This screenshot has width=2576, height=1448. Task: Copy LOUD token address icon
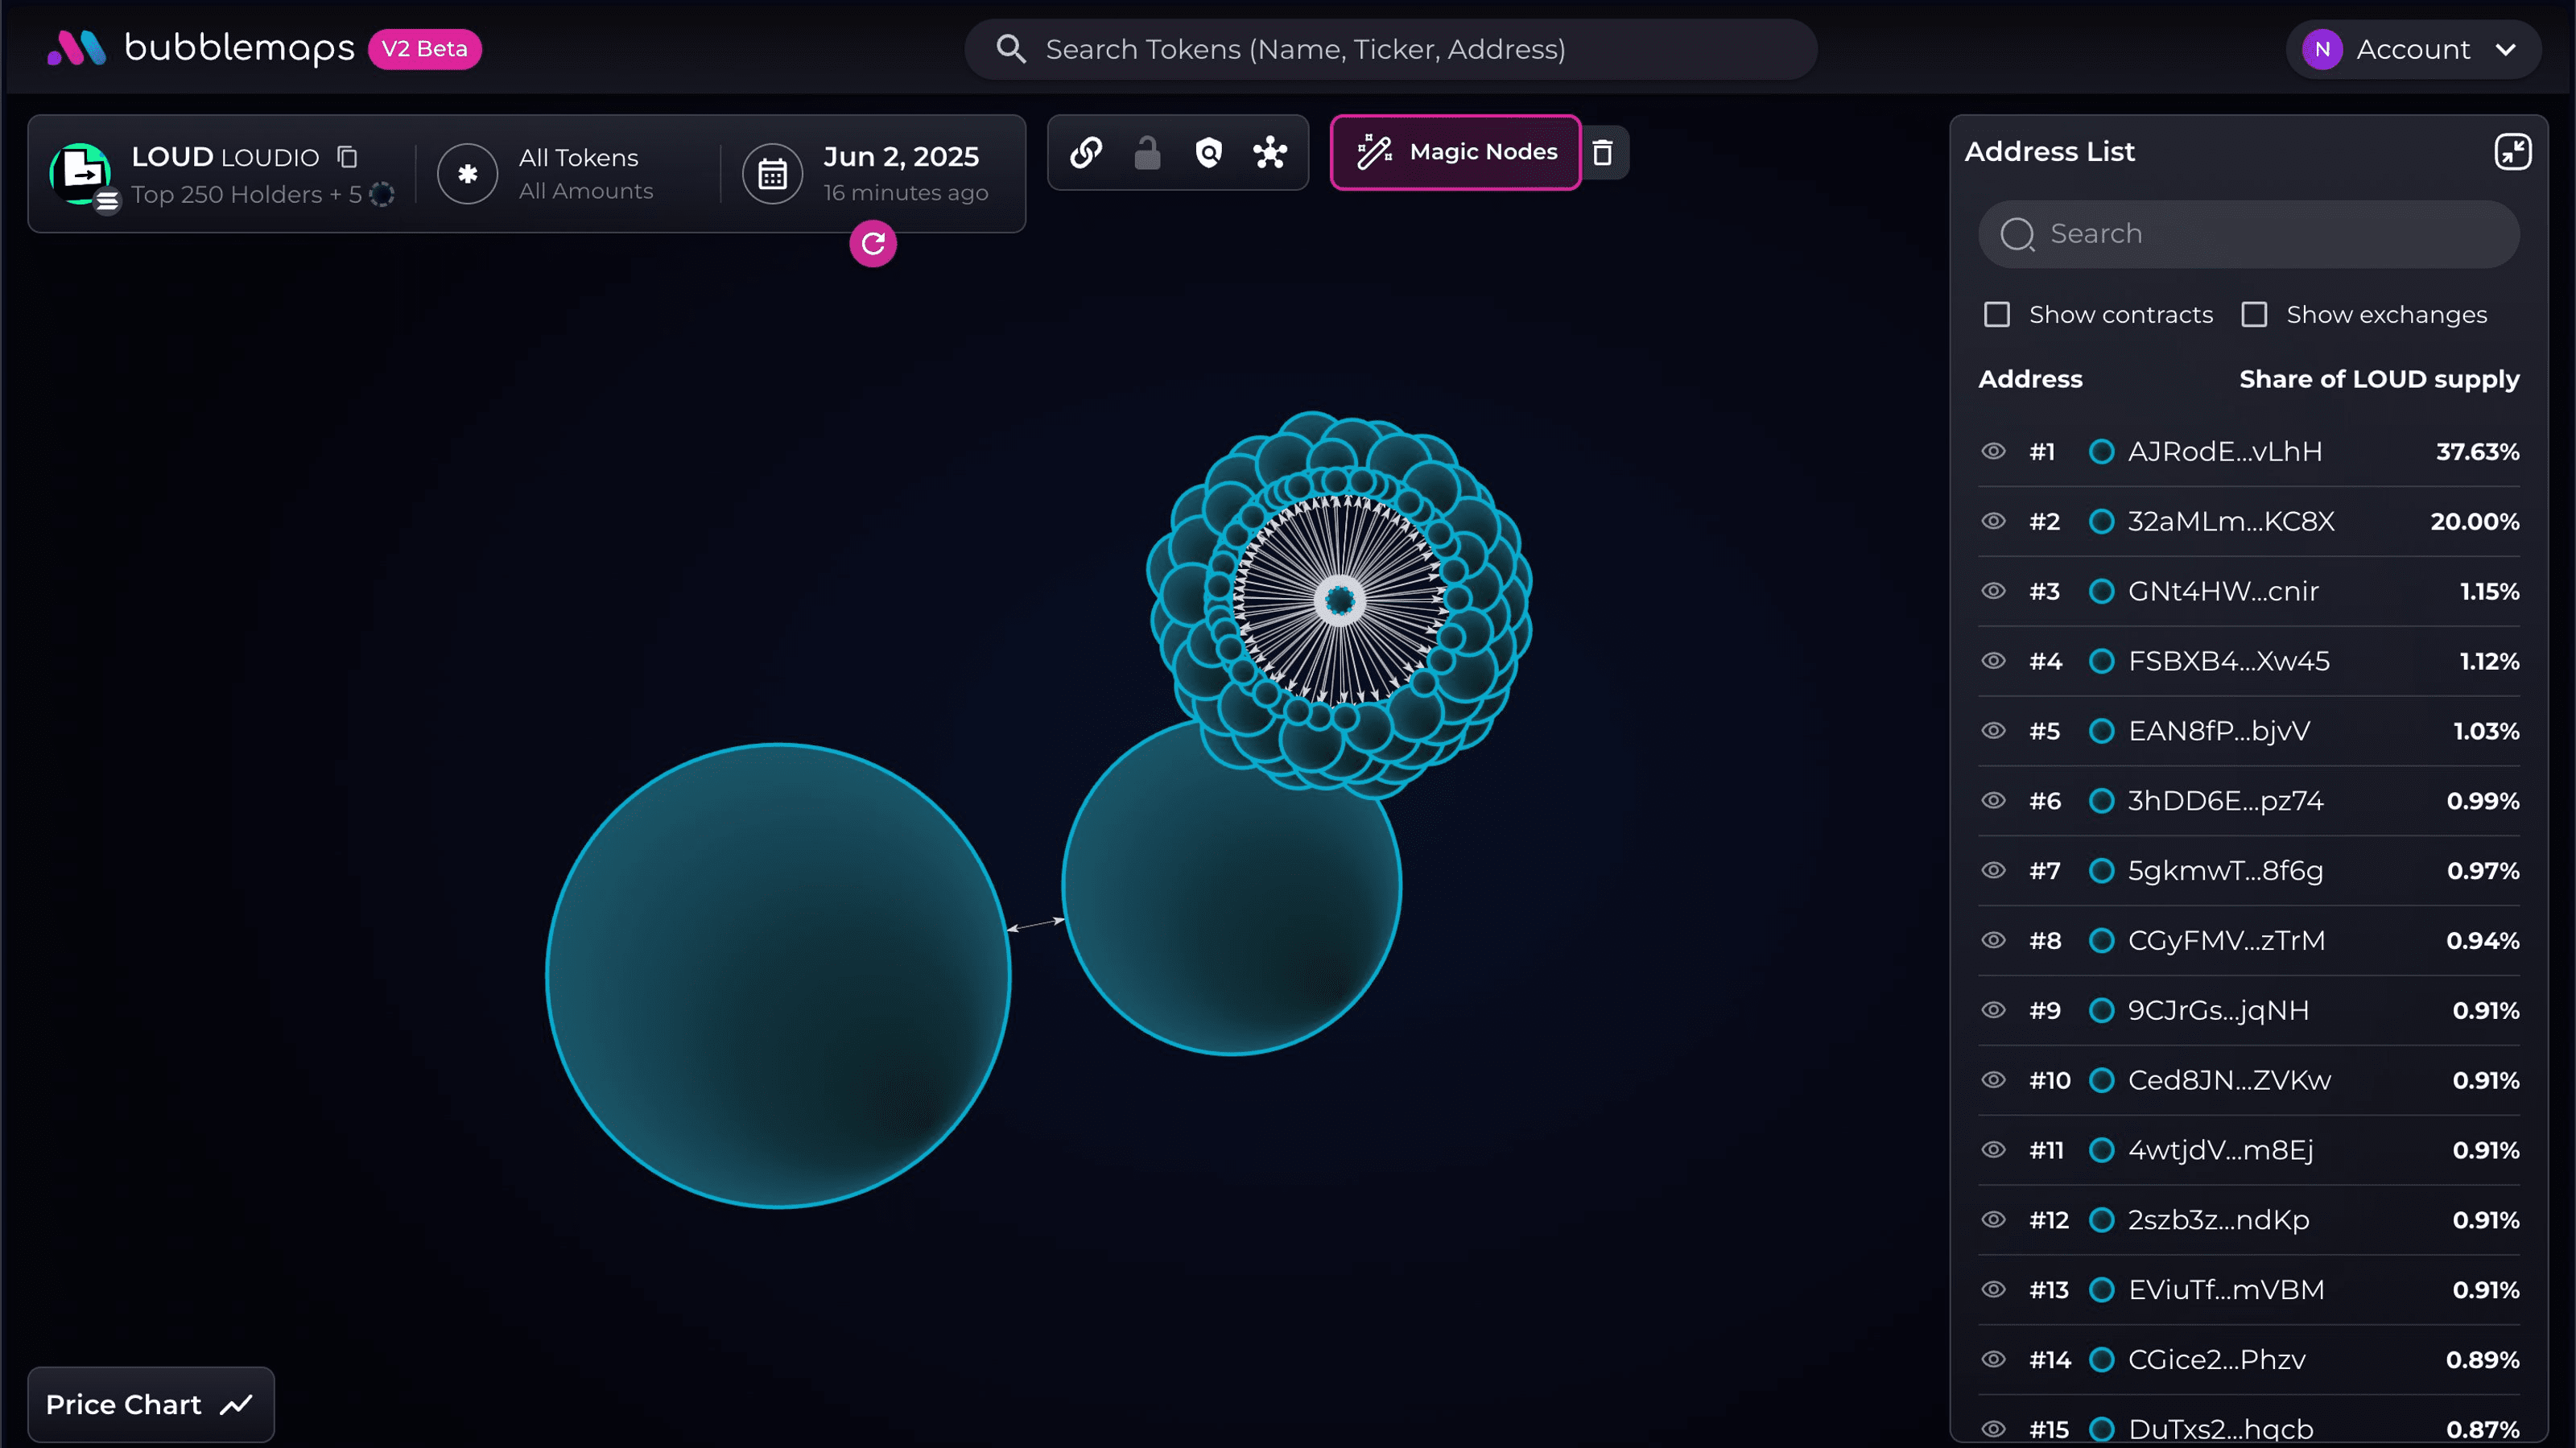click(x=347, y=157)
